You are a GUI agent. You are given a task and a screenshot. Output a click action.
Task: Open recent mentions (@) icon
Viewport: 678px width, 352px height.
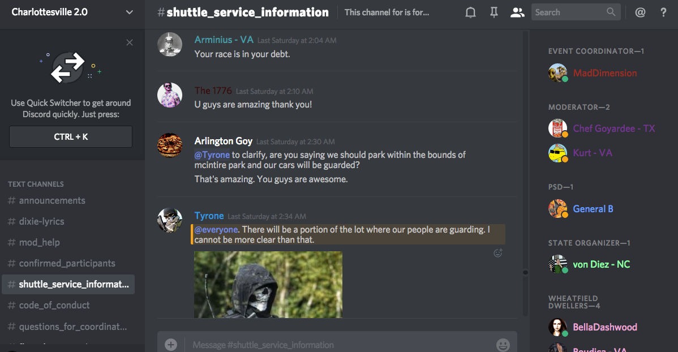(x=640, y=12)
